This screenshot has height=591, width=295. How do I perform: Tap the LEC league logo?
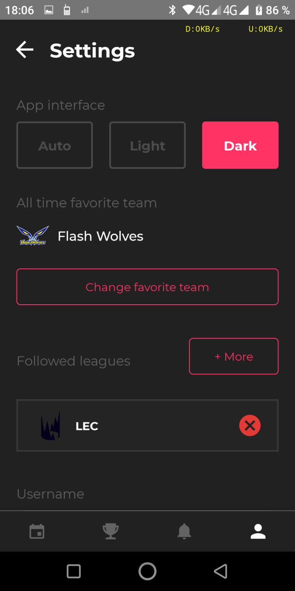tap(51, 426)
